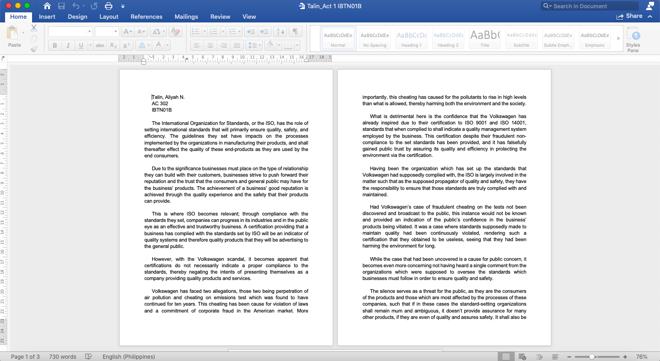The width and height of the screenshot is (660, 361).
Task: Sort text with the A-Z sort icon
Action: click(280, 32)
